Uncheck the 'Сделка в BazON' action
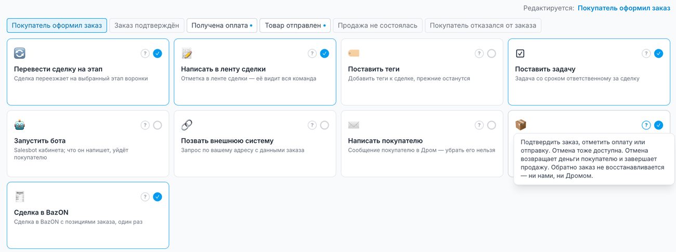The image size is (676, 252). [158, 196]
